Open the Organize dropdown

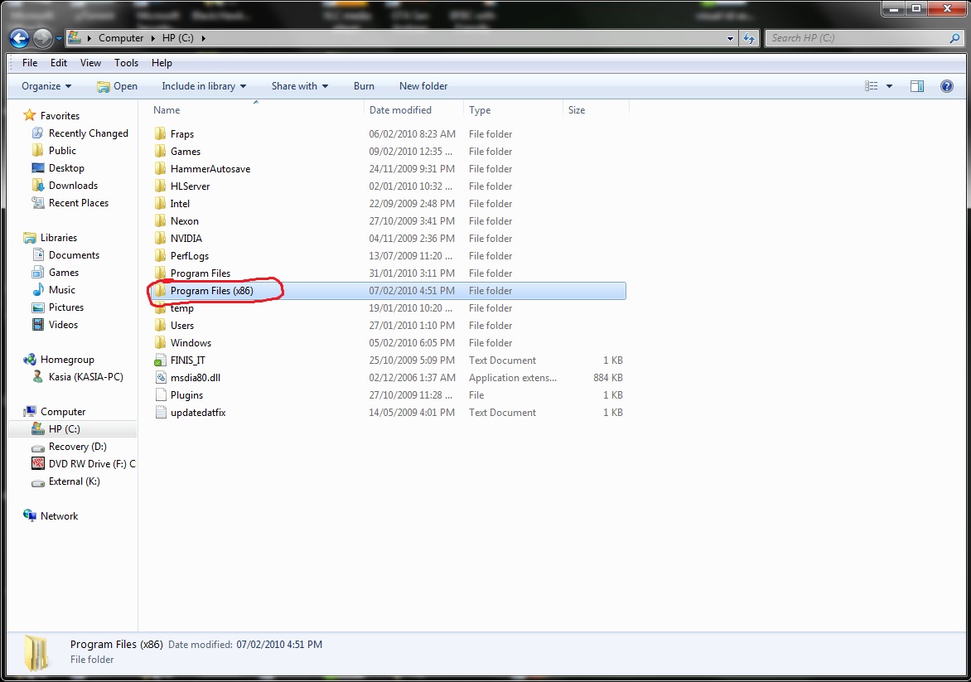point(46,86)
